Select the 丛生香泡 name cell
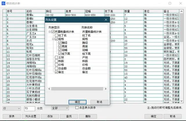The image size is (186, 121). tap(36, 26)
